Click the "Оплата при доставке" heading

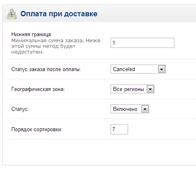59,14
